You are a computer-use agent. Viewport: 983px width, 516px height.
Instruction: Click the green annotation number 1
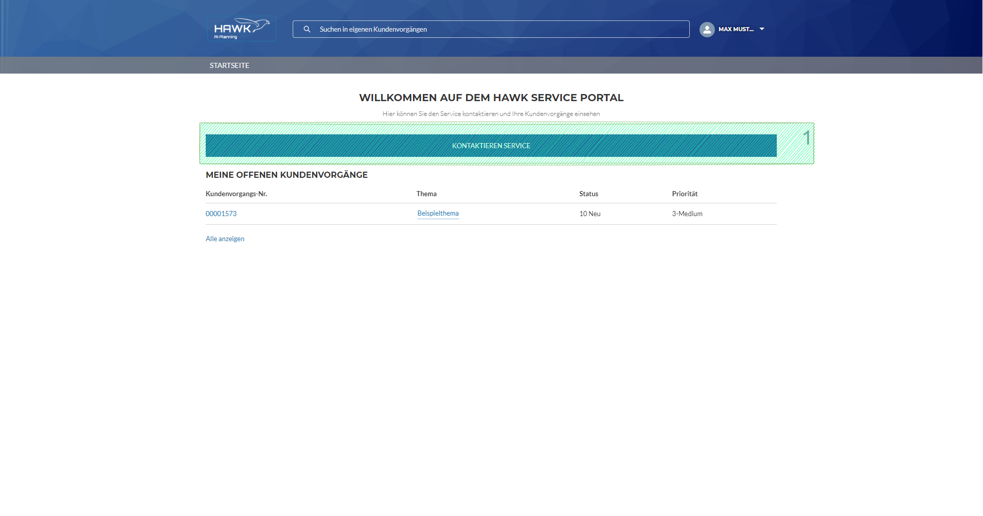pos(806,138)
